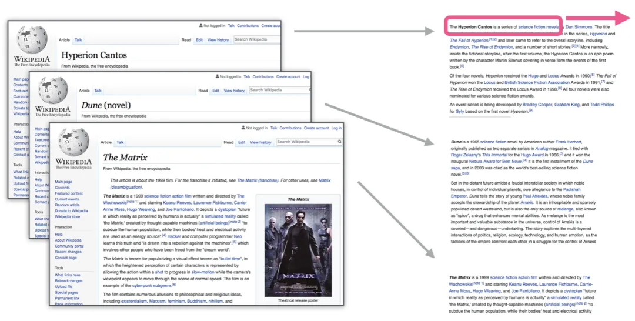Click Wikipedia globe logo in Hyperion Cantos window
The height and width of the screenshot is (321, 635).
[32, 39]
